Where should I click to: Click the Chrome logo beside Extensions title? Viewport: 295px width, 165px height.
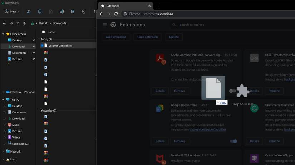tap(113, 25)
